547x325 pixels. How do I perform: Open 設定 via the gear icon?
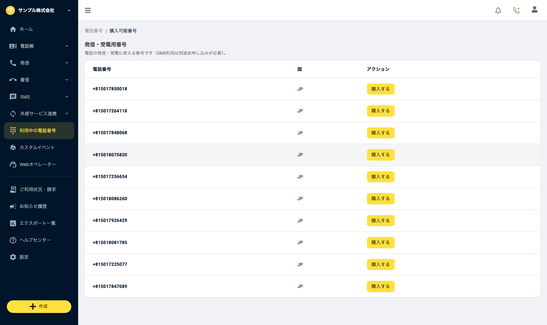point(13,257)
